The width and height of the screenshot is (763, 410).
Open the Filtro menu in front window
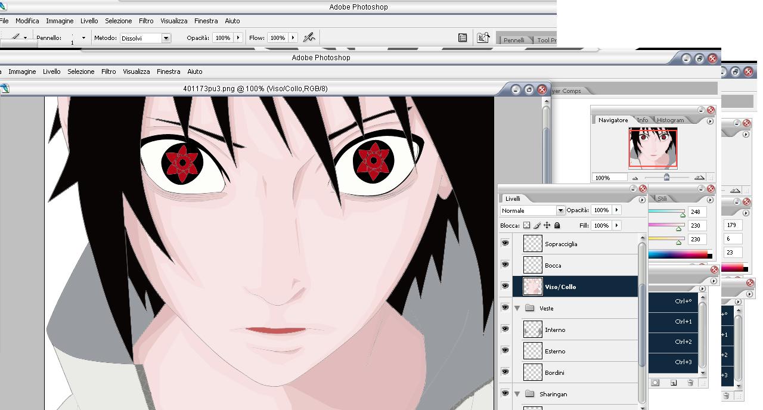tap(108, 72)
